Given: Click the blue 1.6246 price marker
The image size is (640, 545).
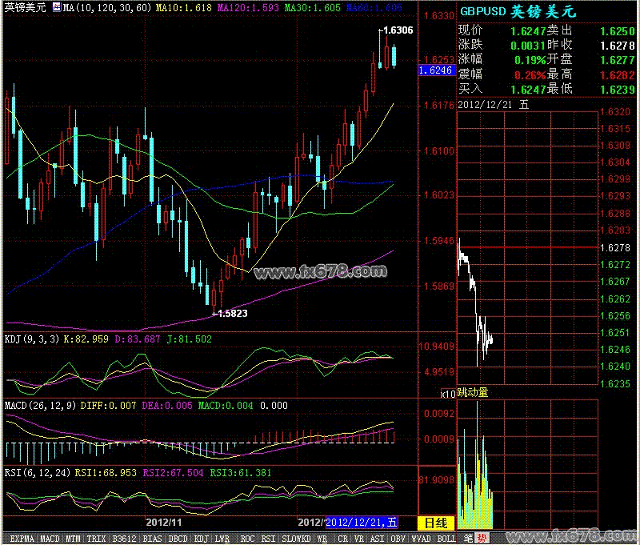Looking at the screenshot, I should pos(435,70).
